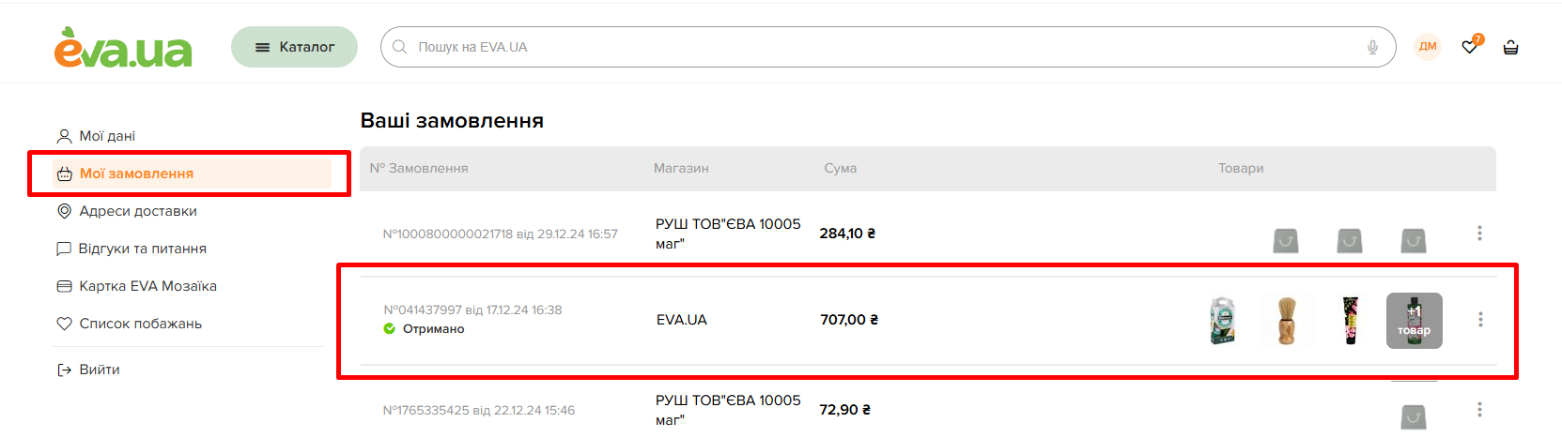Open the Каталог menu
The height and width of the screenshot is (438, 1562).
[x=294, y=47]
